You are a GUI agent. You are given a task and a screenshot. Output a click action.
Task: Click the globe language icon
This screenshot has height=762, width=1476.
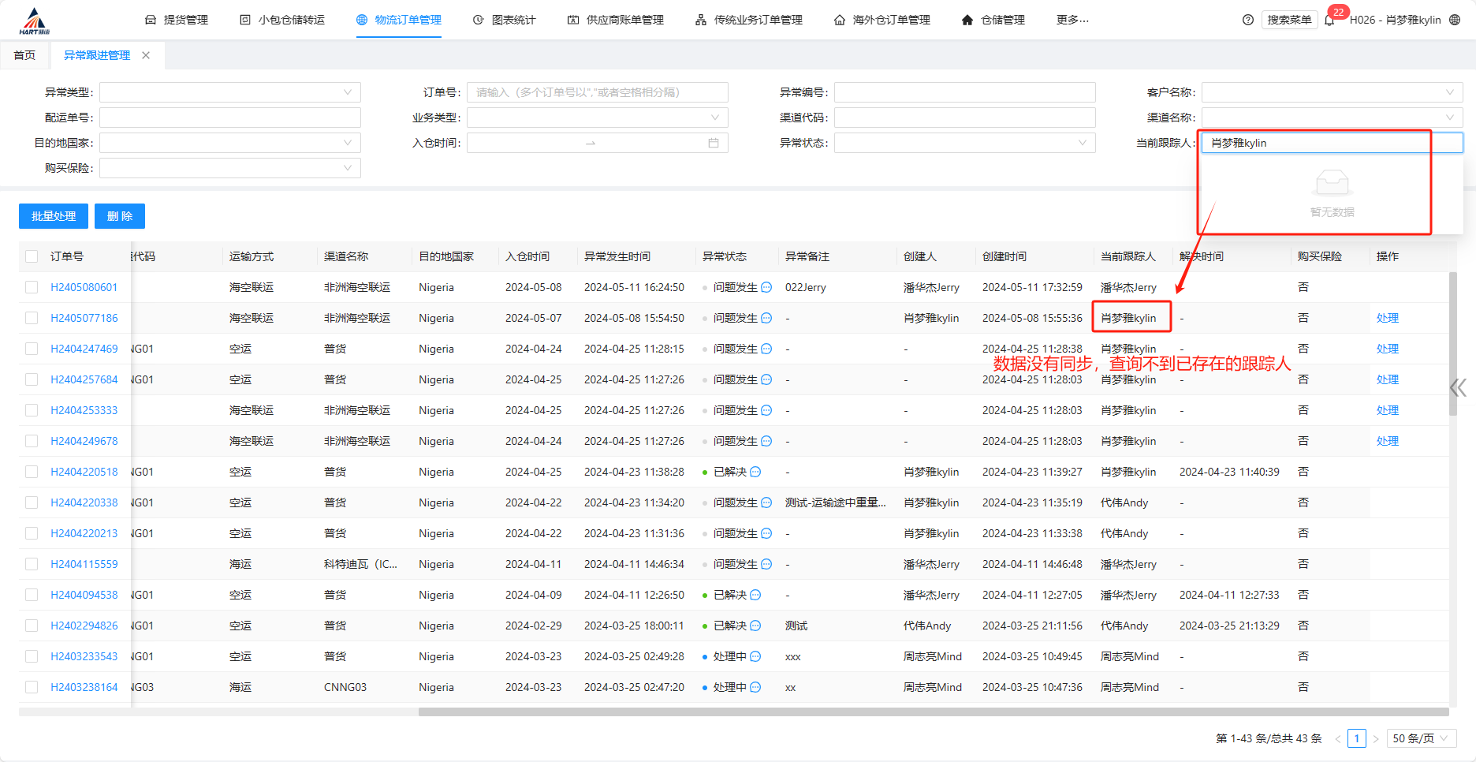1455,20
